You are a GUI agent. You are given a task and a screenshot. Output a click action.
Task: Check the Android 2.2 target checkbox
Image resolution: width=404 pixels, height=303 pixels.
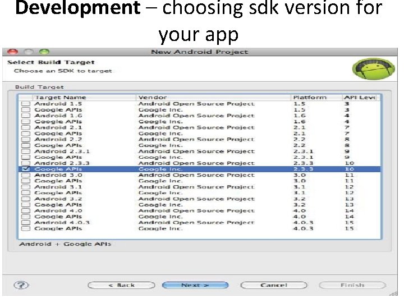coord(26,139)
